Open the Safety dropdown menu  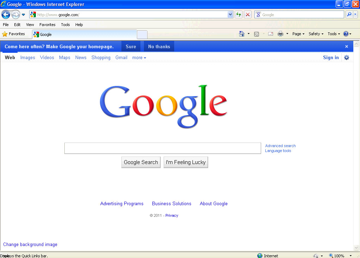point(315,33)
